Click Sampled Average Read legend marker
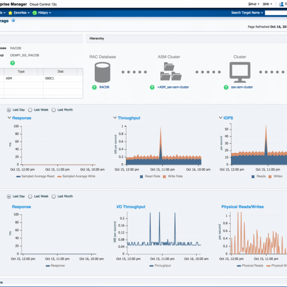Image resolution: width=287 pixels, height=287 pixels. [18, 177]
